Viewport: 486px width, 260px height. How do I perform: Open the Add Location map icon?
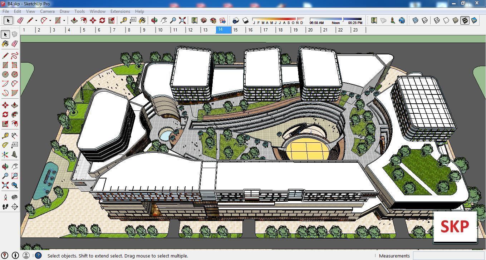[x=195, y=20]
